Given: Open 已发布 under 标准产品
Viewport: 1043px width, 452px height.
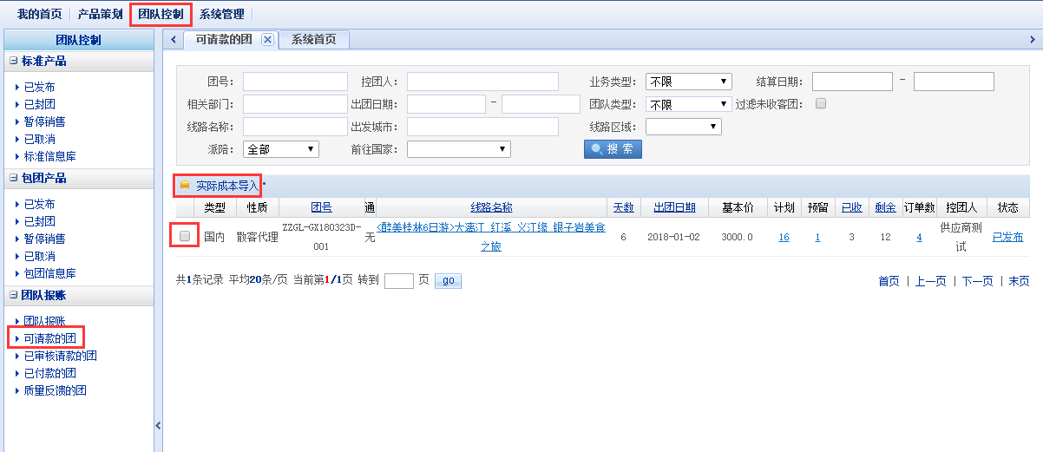Looking at the screenshot, I should 39,87.
